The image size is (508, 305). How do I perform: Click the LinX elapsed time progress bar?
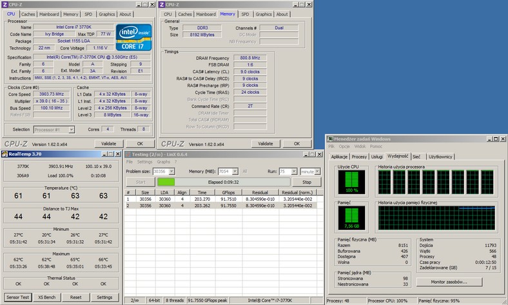[x=223, y=182]
